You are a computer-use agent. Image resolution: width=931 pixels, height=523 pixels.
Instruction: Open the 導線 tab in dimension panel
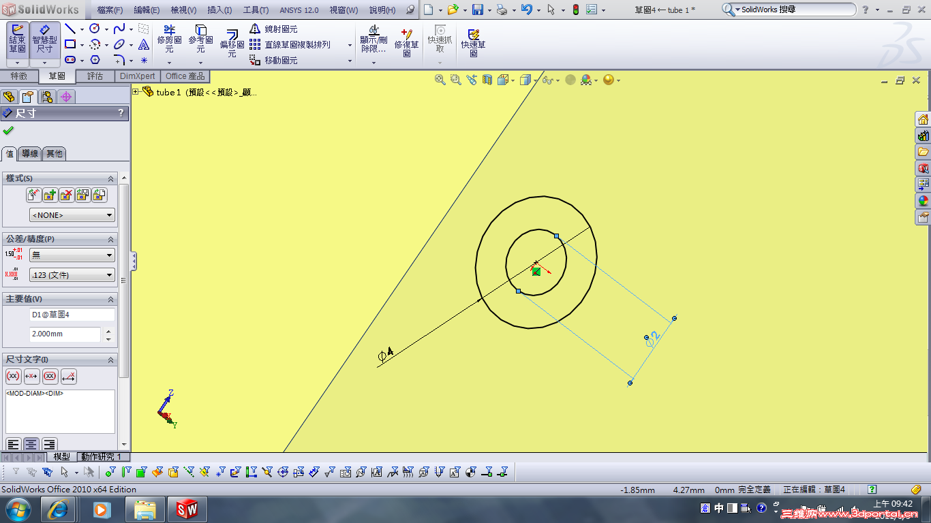(30, 154)
